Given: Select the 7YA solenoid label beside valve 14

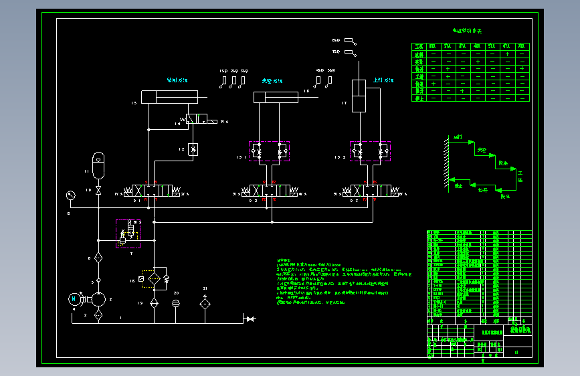Looking at the screenshot, I should (x=224, y=122).
